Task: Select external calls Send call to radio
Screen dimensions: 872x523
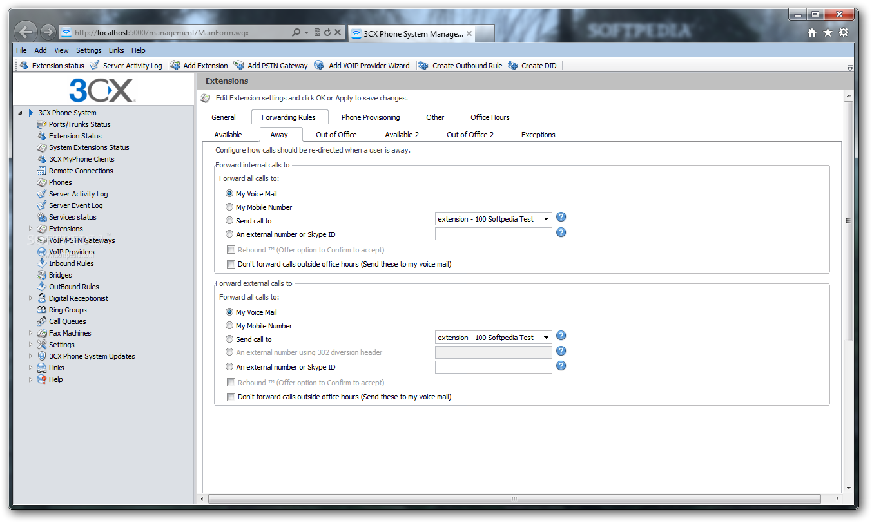Action: (229, 339)
